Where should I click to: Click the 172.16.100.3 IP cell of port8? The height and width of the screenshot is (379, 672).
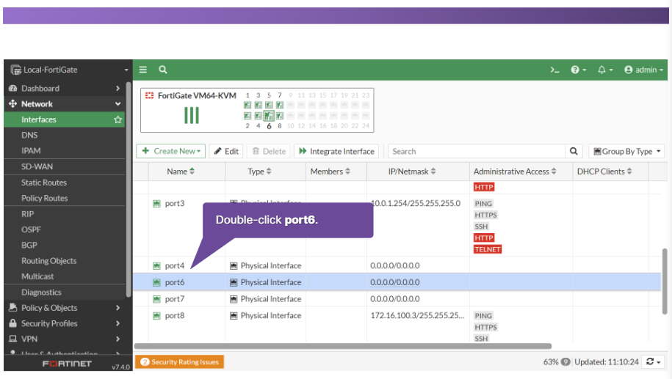coord(417,316)
